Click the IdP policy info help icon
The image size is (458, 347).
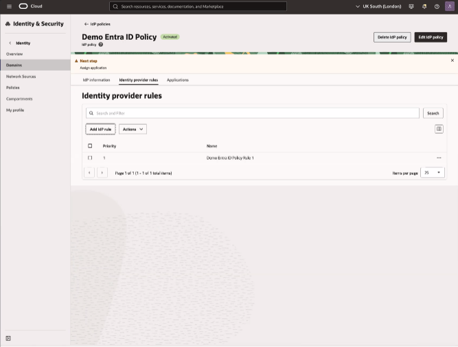(101, 45)
